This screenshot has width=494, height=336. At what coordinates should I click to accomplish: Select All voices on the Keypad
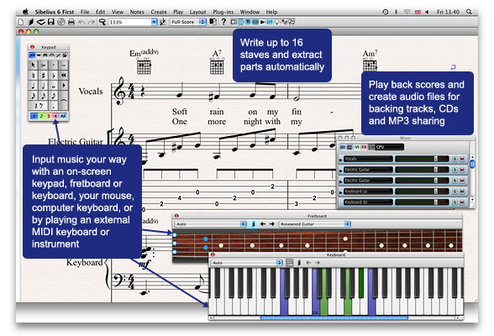coord(63,116)
